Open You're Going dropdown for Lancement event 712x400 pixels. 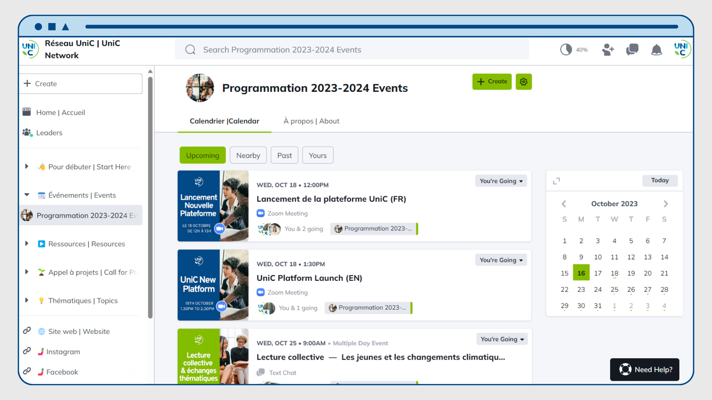(x=501, y=181)
